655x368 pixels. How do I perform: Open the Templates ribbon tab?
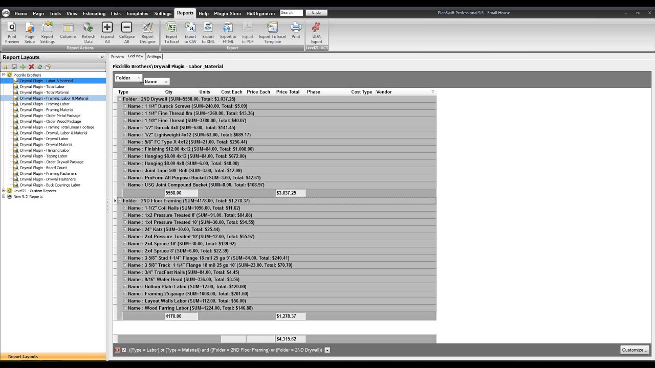pyautogui.click(x=137, y=13)
